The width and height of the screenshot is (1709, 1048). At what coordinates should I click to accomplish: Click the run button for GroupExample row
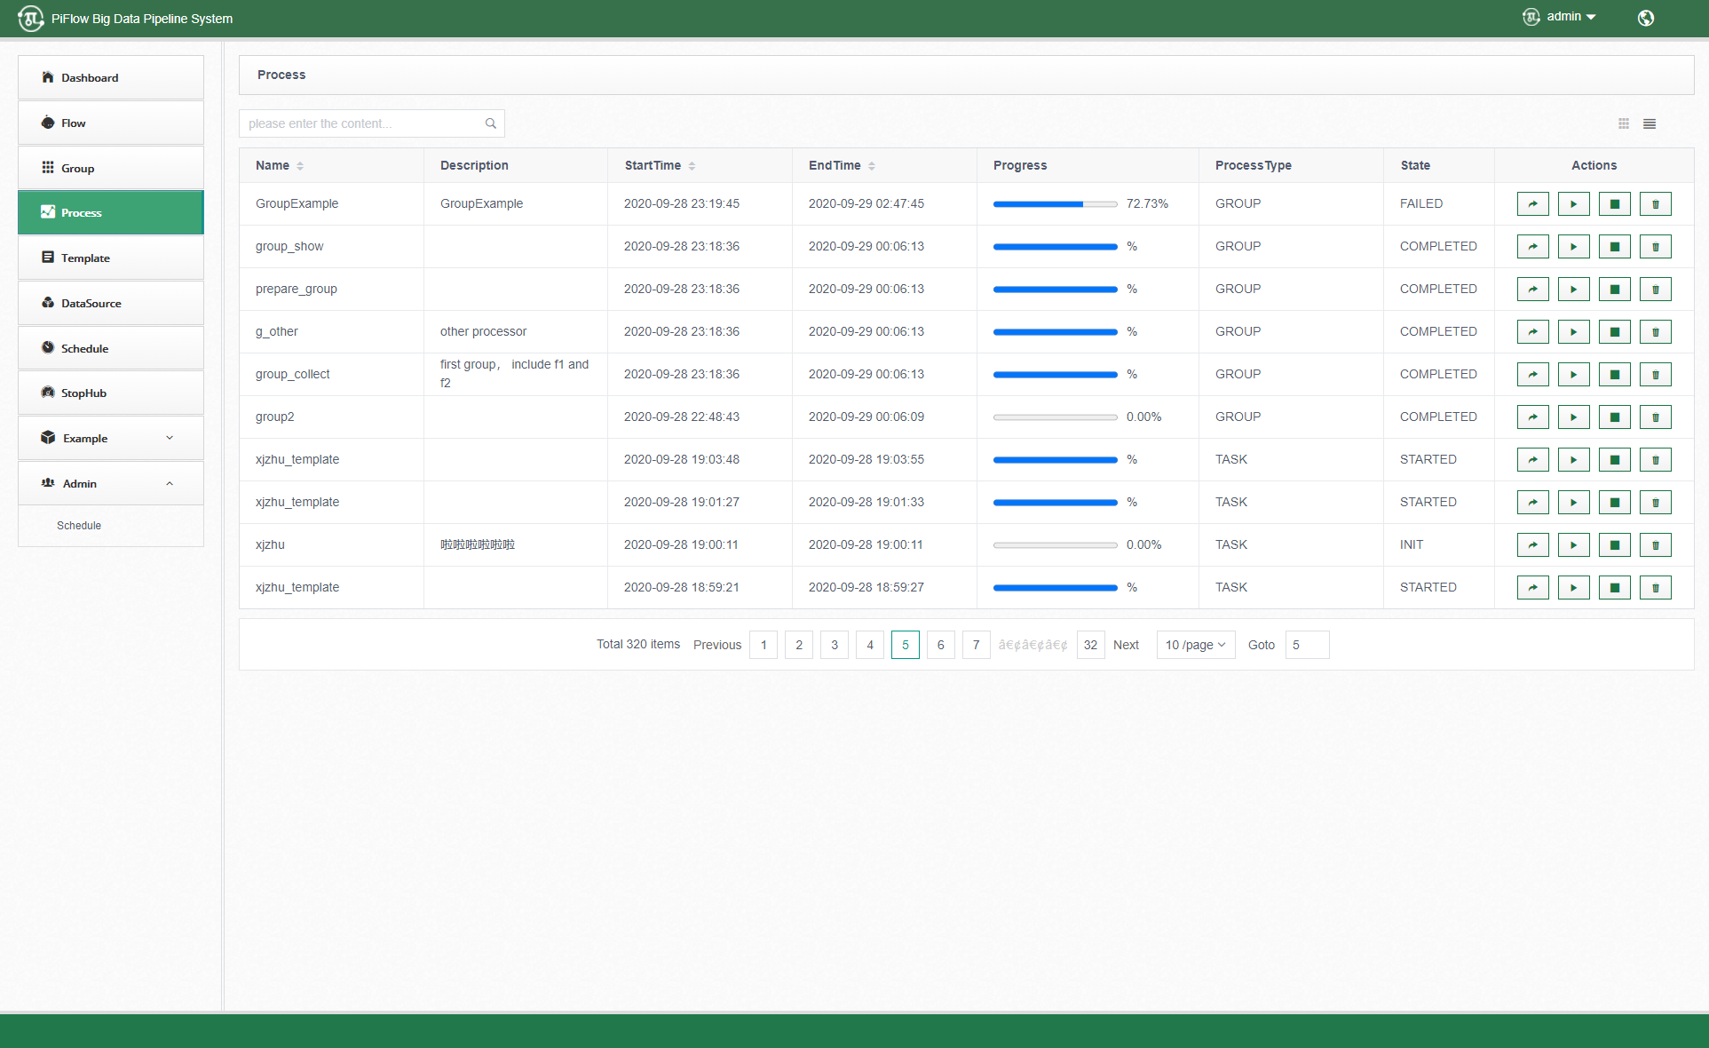tap(1573, 204)
